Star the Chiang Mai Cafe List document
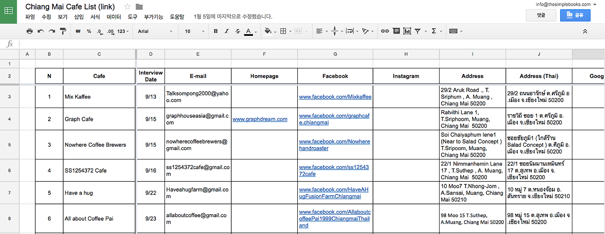Viewport: 605px width, 234px height. pyautogui.click(x=127, y=7)
